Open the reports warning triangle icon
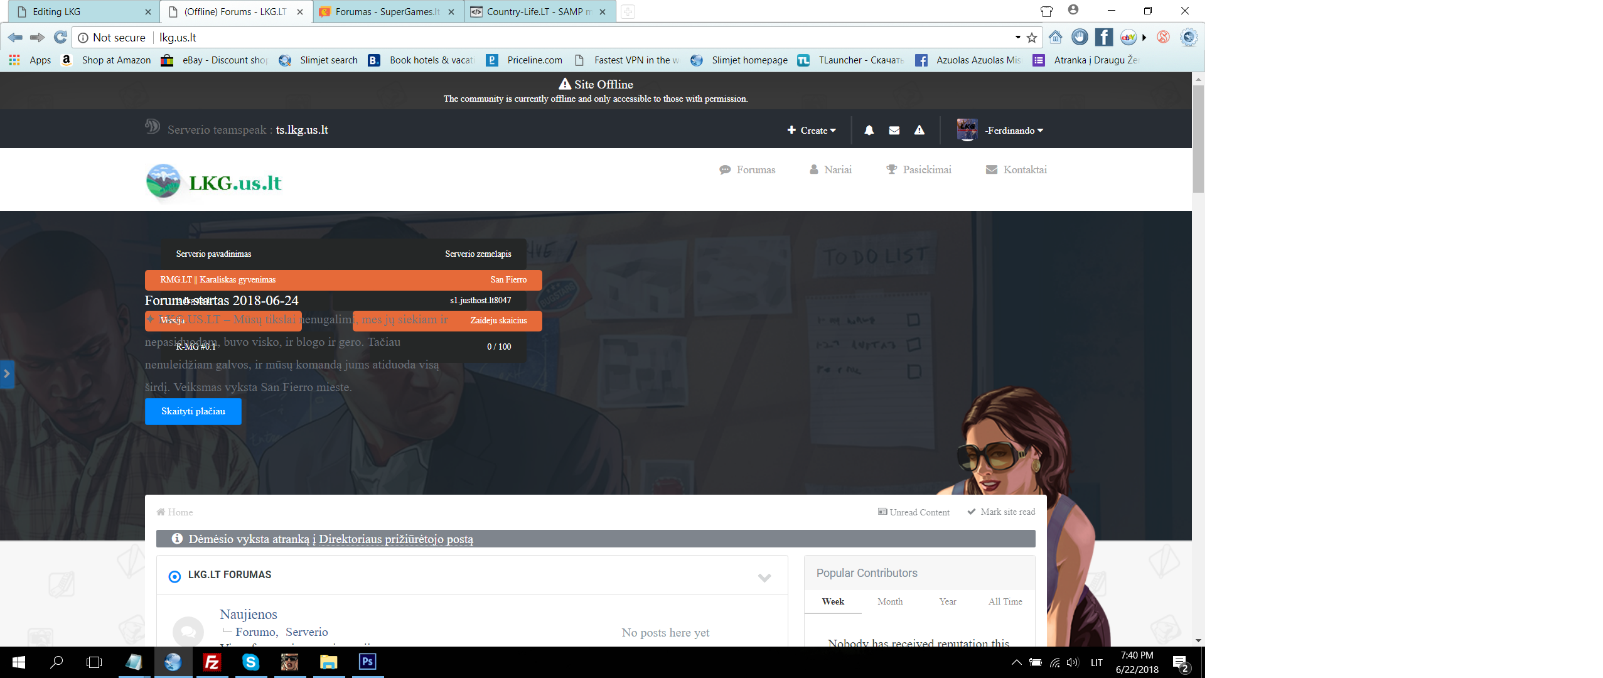This screenshot has width=1603, height=678. (x=919, y=130)
